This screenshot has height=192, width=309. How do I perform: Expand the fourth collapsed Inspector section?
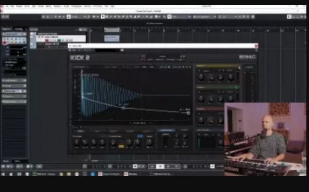click(14, 96)
